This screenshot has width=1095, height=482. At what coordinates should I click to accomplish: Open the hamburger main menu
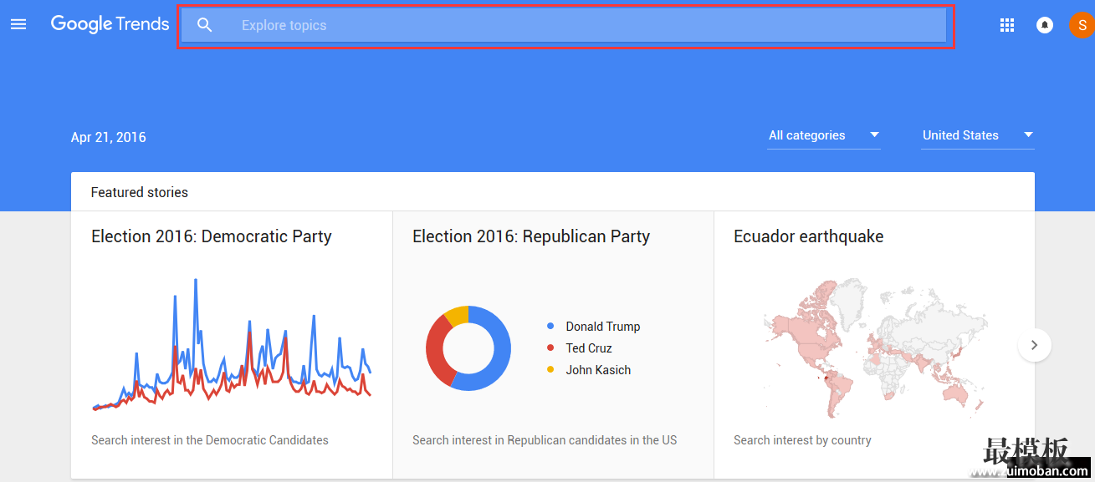click(x=18, y=24)
